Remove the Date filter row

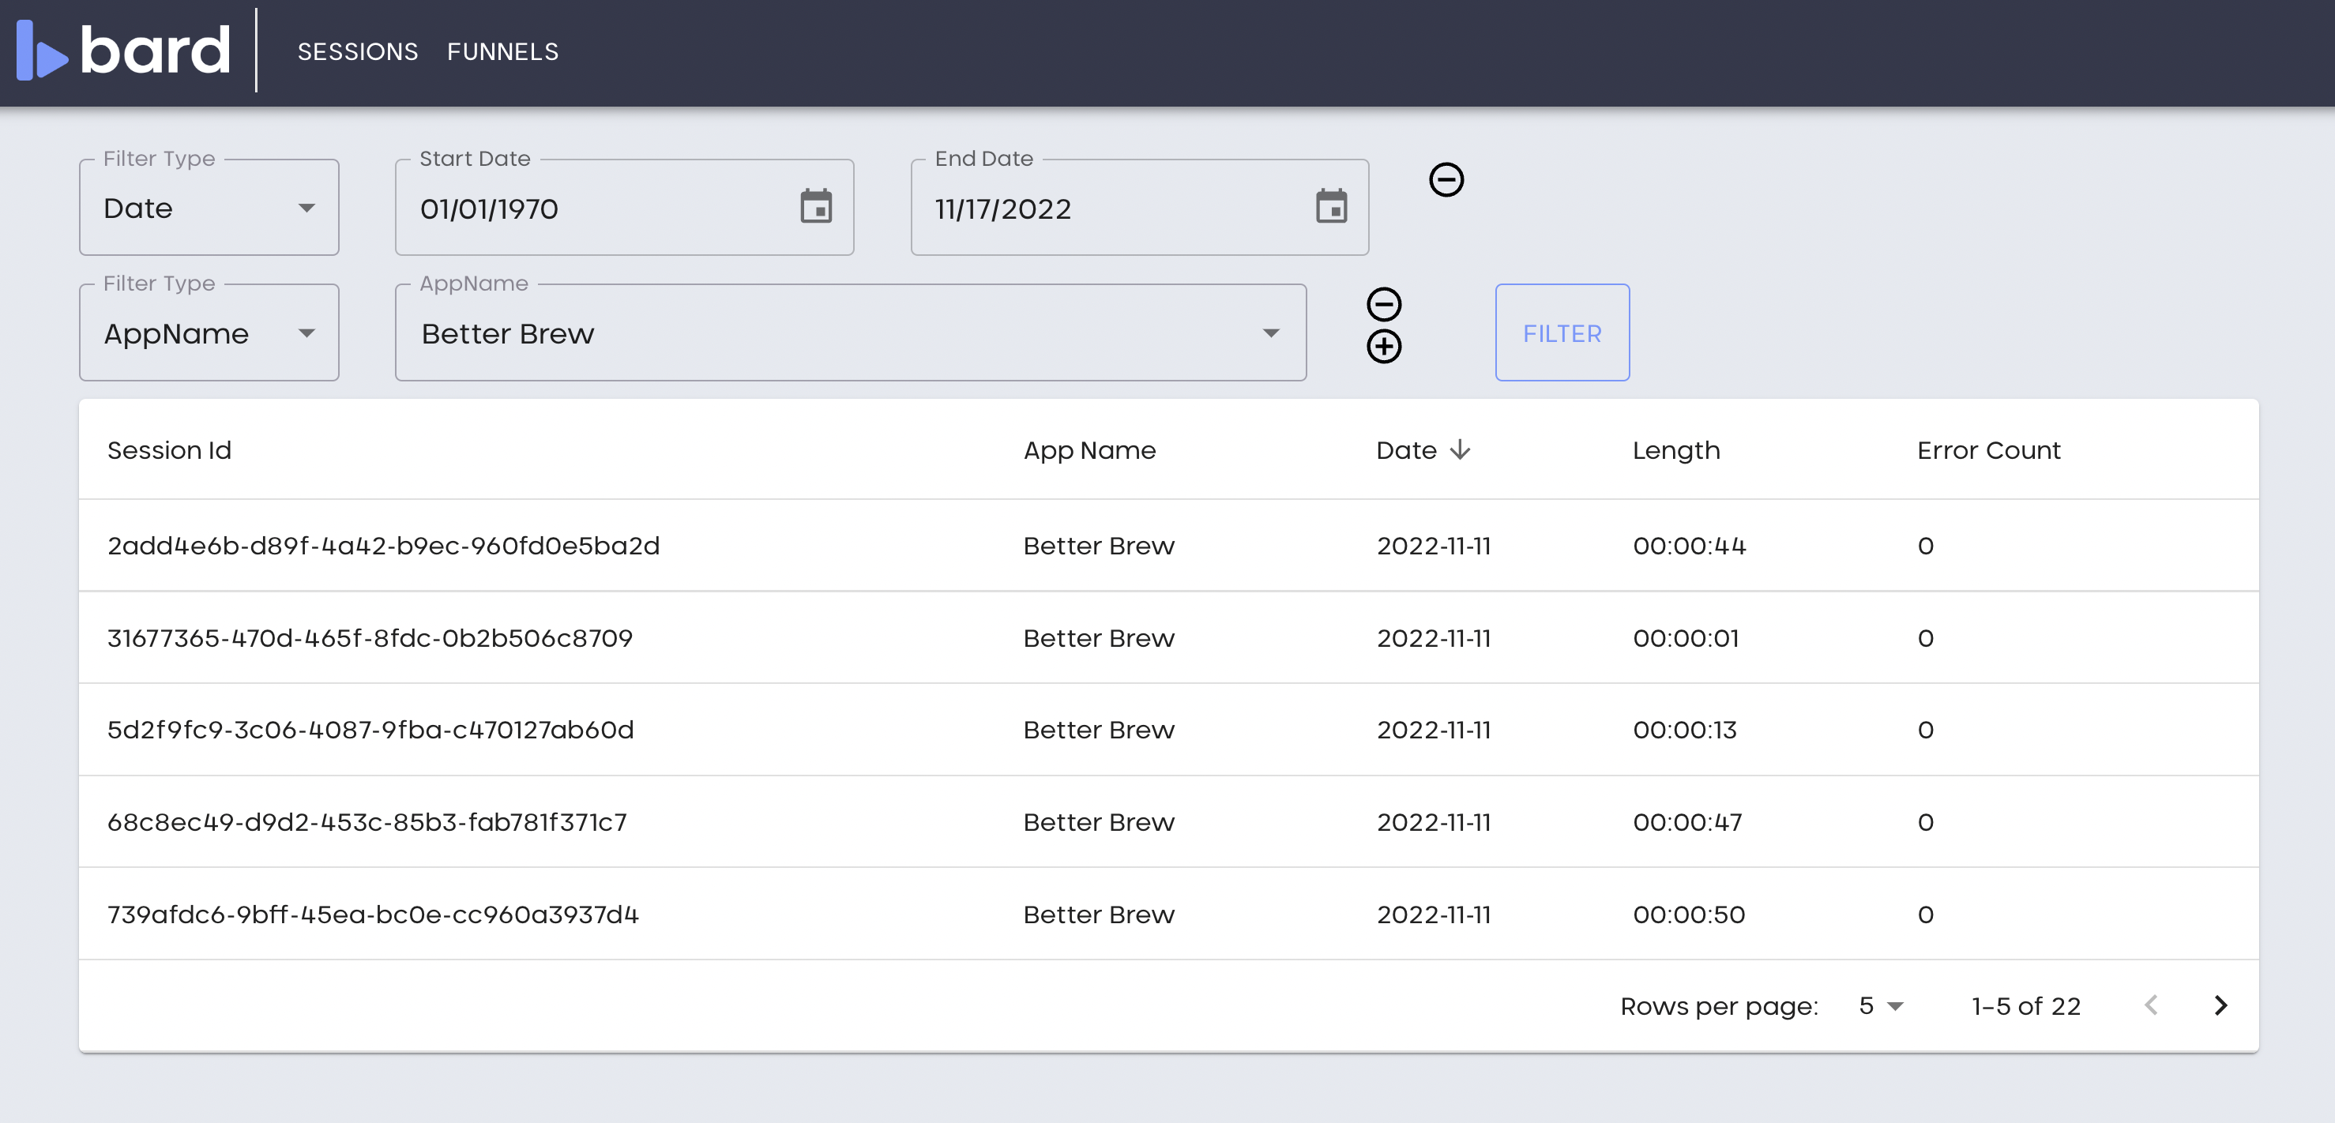coord(1446,179)
